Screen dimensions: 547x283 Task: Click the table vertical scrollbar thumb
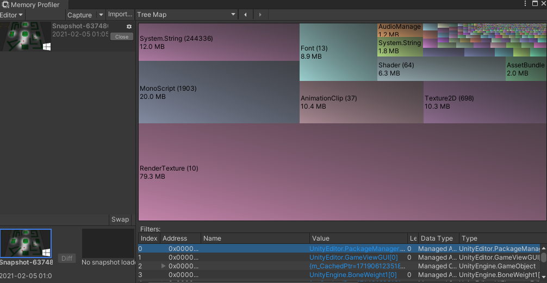(x=544, y=257)
